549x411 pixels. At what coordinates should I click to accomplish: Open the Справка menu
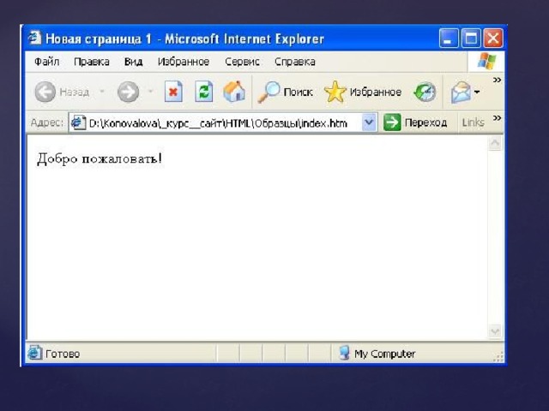(x=295, y=62)
